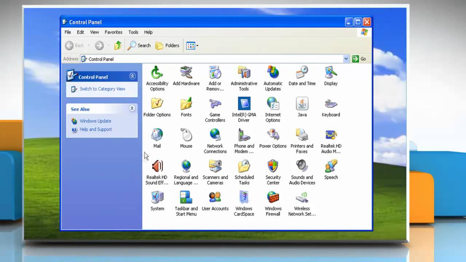Image resolution: width=466 pixels, height=262 pixels.
Task: Click the Back toolbar button
Action: 75,45
